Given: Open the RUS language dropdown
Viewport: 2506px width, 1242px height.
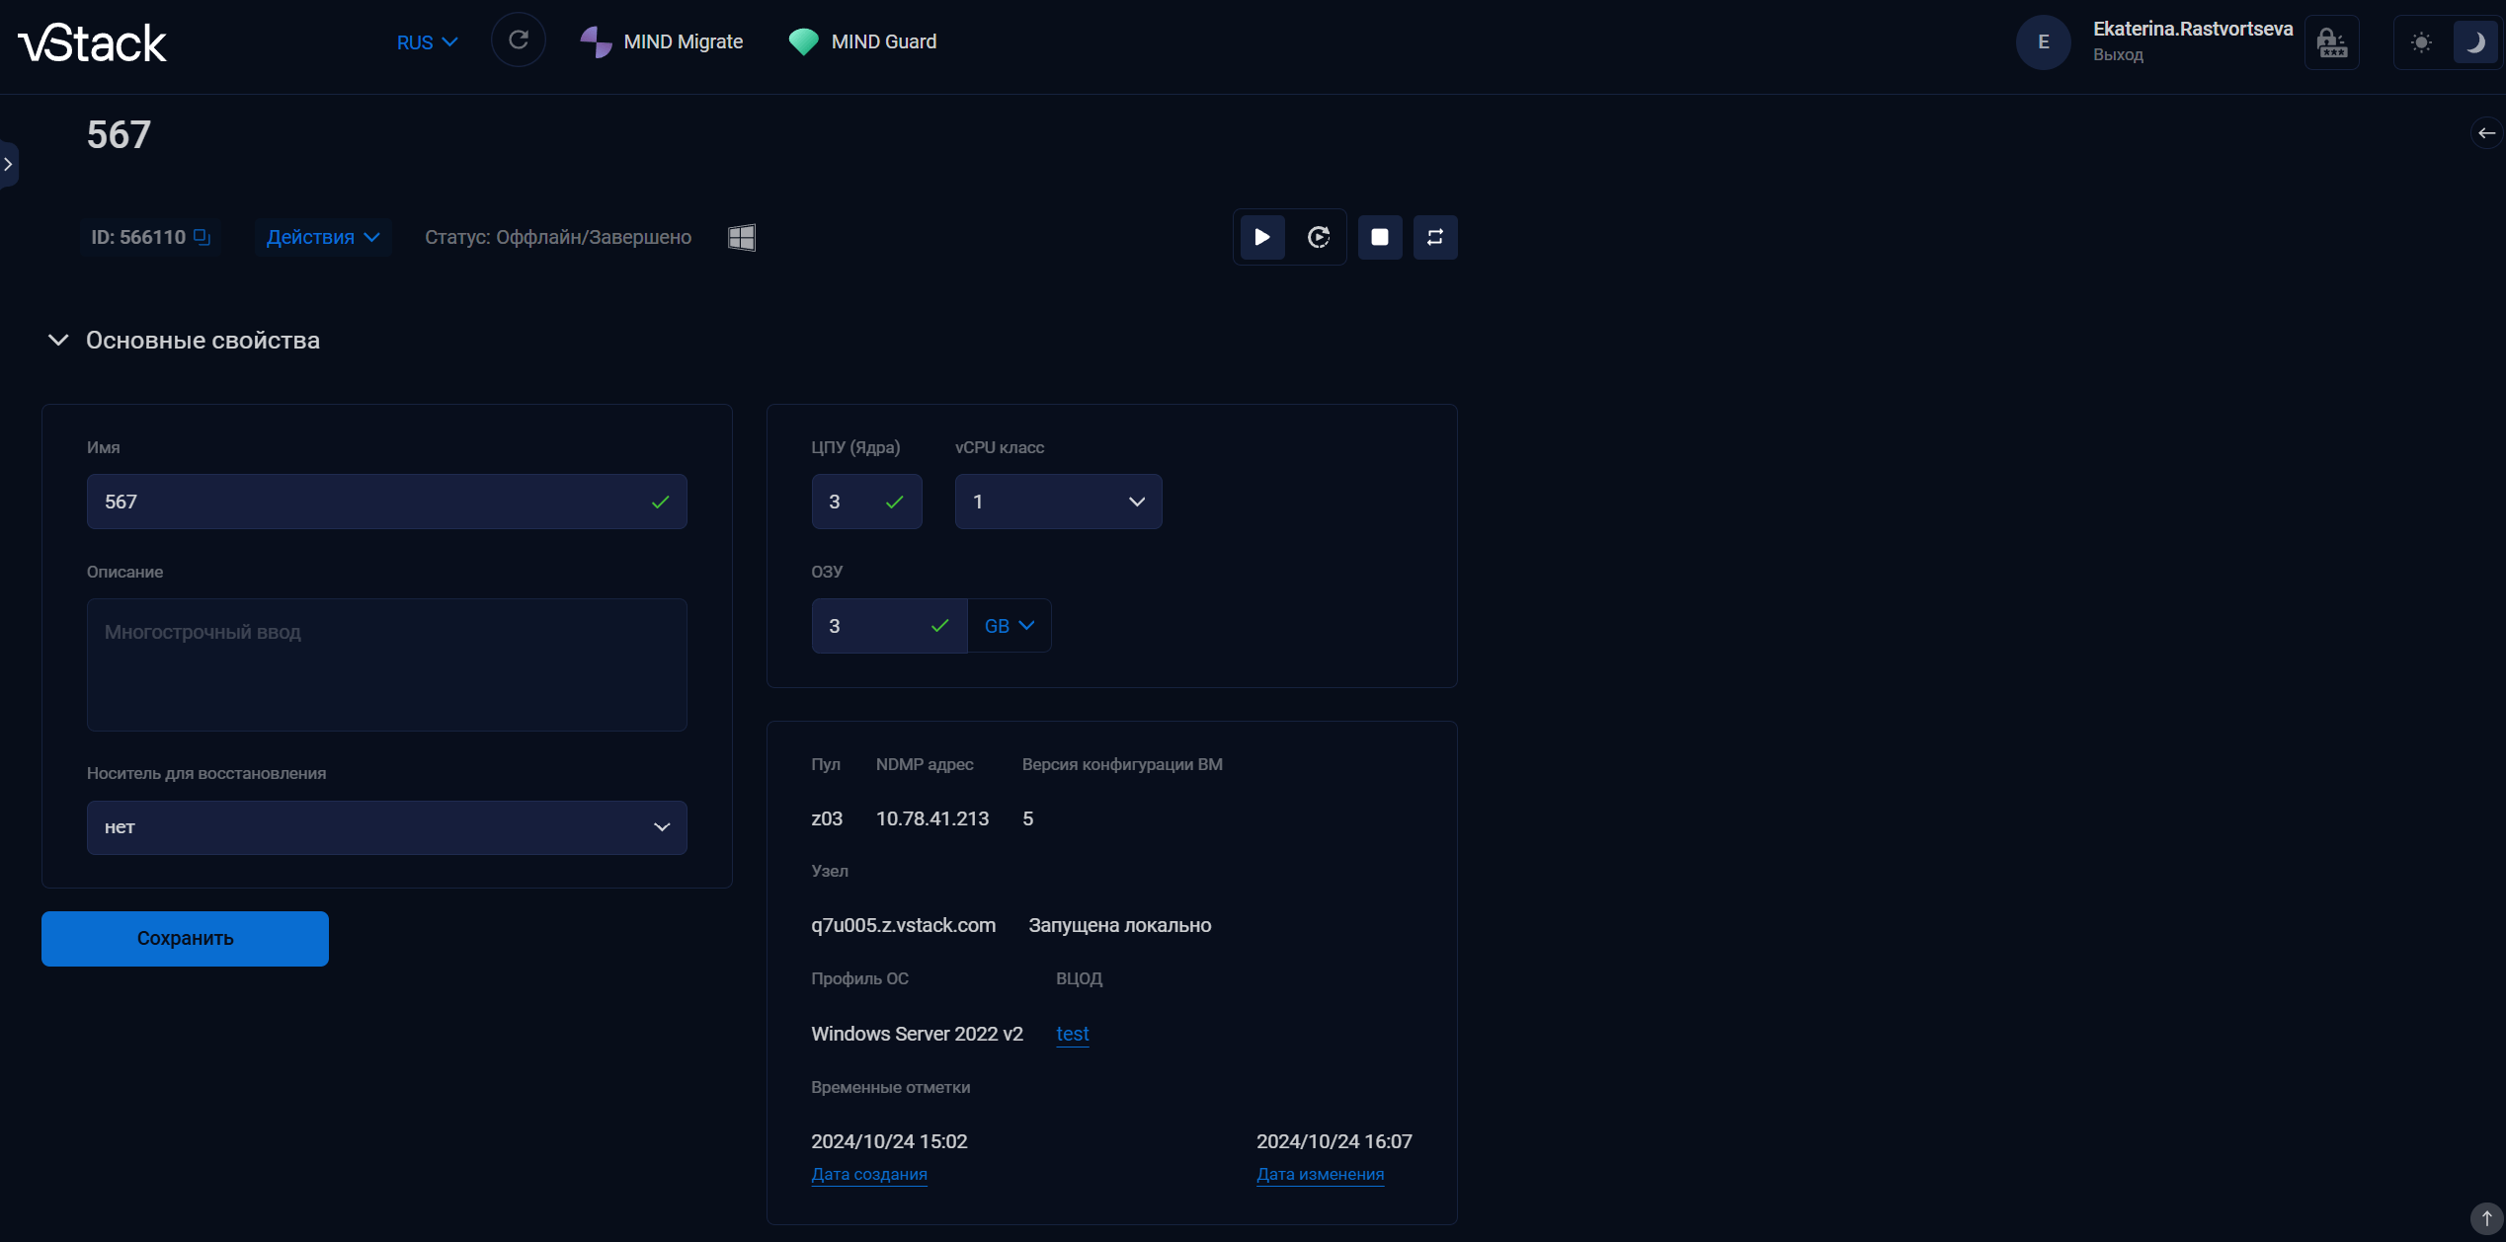Looking at the screenshot, I should (x=427, y=42).
